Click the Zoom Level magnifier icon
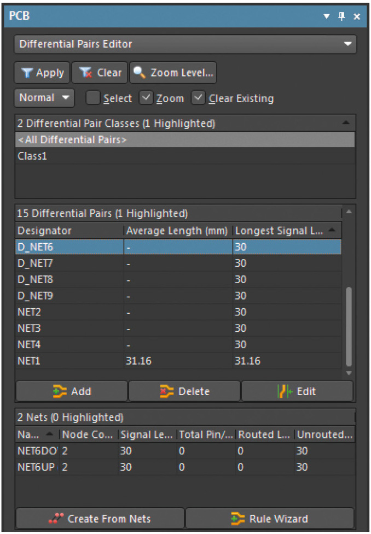Viewport: 371px width, 534px height. click(x=140, y=73)
